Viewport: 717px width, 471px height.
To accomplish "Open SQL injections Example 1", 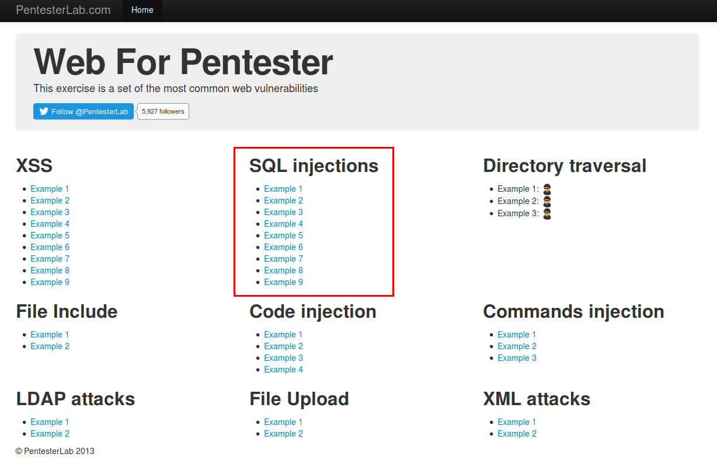I will pos(283,188).
